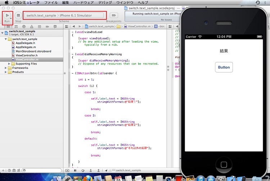Tap Button in the iOS Simulator
This screenshot has width=270, height=181.
pyautogui.click(x=224, y=67)
